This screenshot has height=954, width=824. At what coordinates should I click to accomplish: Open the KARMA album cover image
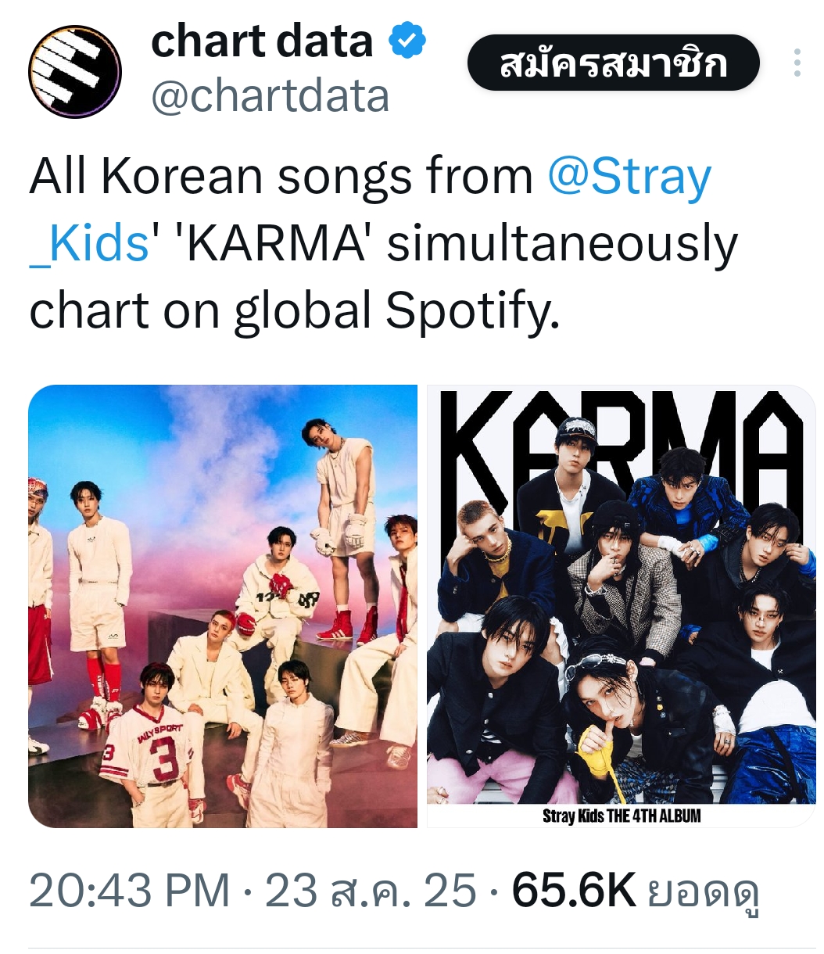(x=621, y=606)
